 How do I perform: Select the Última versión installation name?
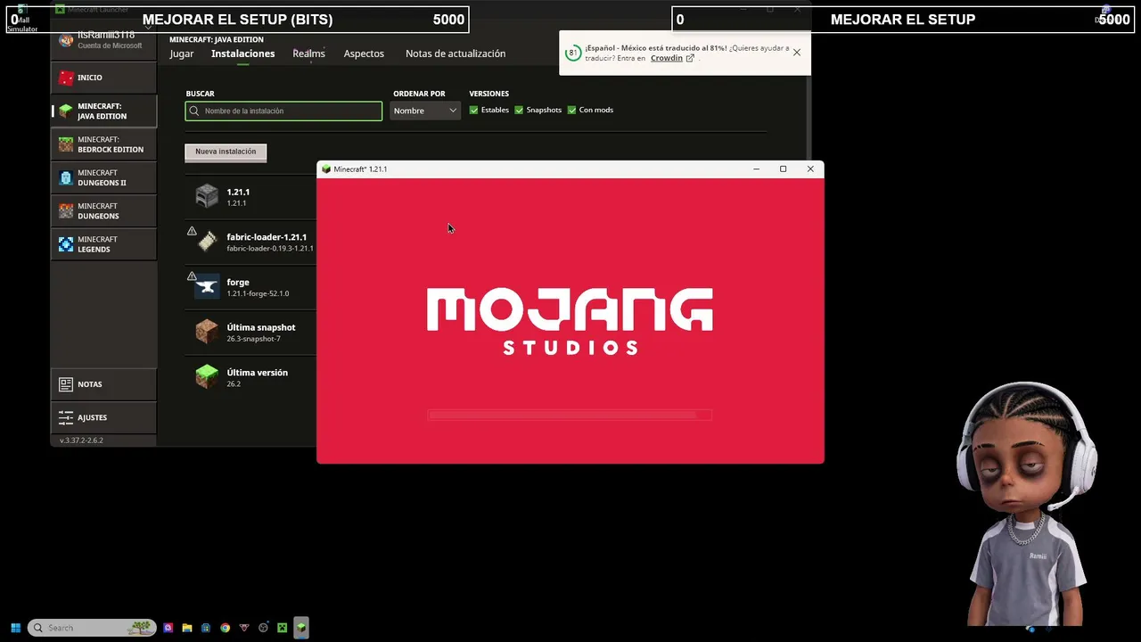click(x=258, y=373)
